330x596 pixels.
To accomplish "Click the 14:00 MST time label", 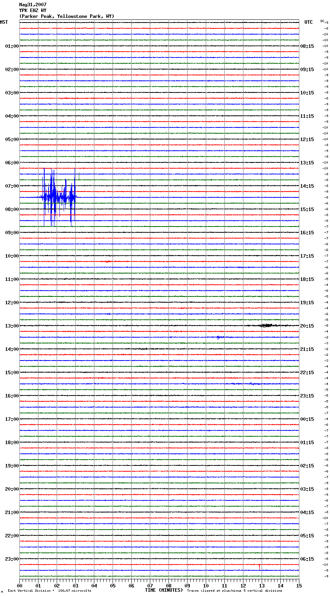I will coord(12,349).
